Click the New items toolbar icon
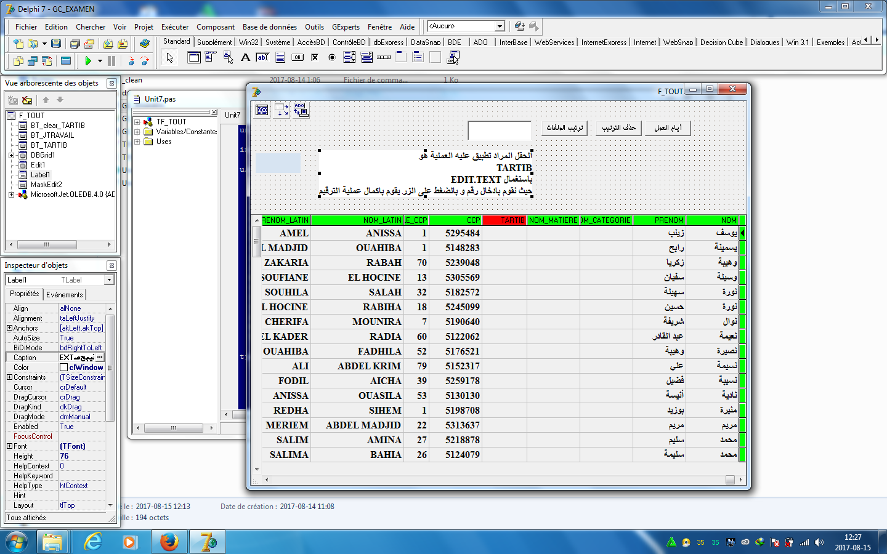This screenshot has width=887, height=554. (18, 44)
